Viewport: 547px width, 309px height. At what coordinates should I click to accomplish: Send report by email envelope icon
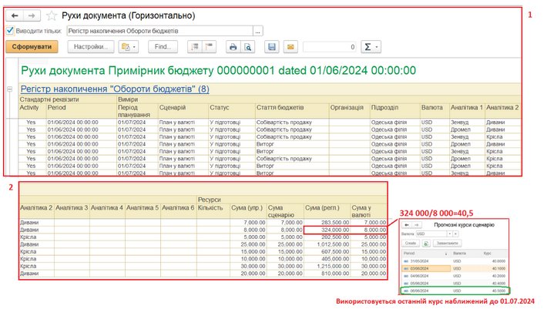click(x=290, y=47)
